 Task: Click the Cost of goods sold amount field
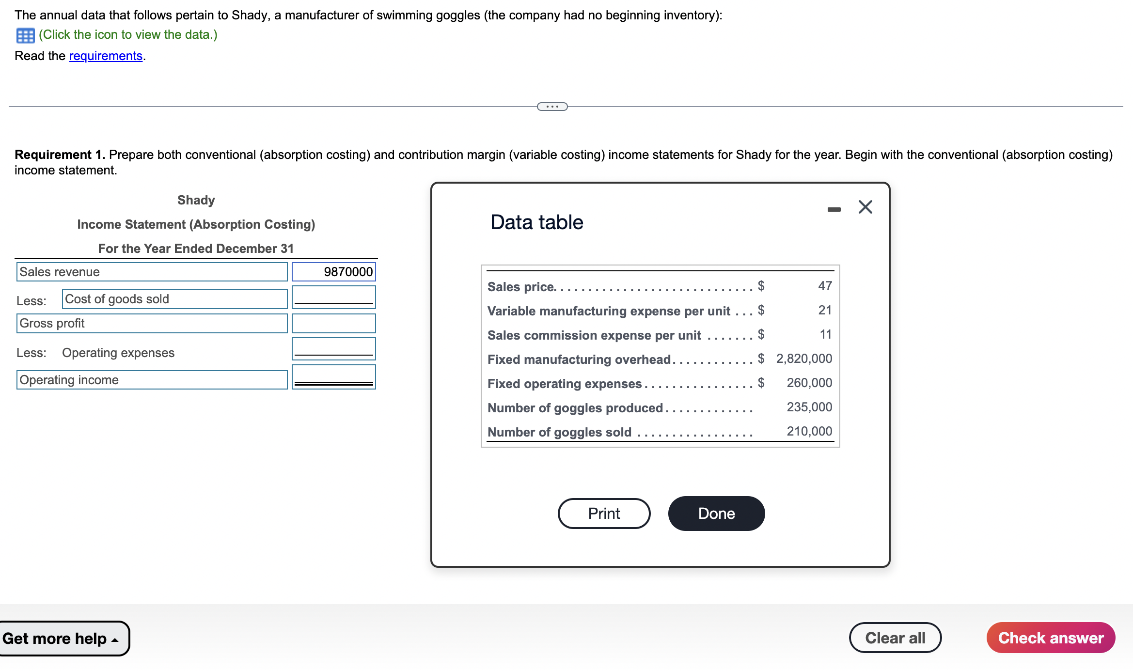(x=333, y=297)
